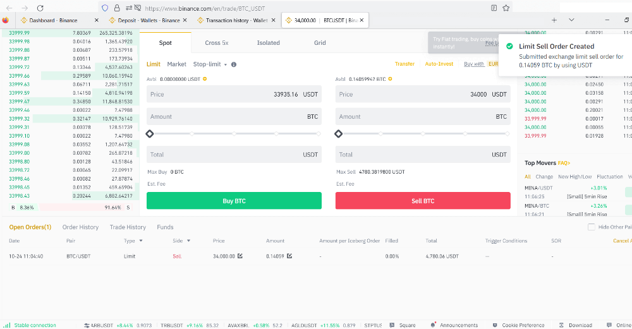Click the green Buy BTC button
Screen dimensions: 632x329
tap(234, 201)
